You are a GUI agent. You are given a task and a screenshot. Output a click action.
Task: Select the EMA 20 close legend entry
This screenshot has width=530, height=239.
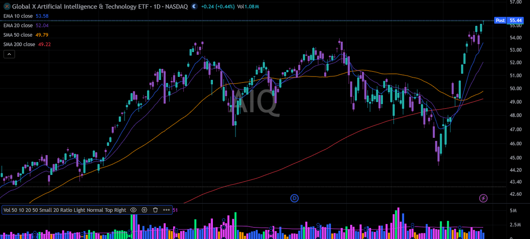point(18,26)
